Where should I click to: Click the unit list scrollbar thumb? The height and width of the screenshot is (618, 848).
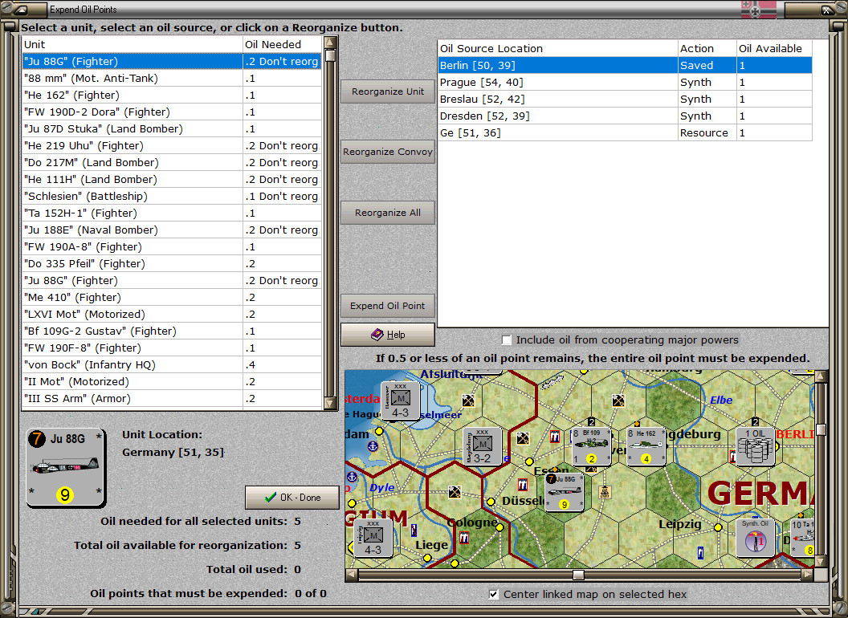[330, 55]
